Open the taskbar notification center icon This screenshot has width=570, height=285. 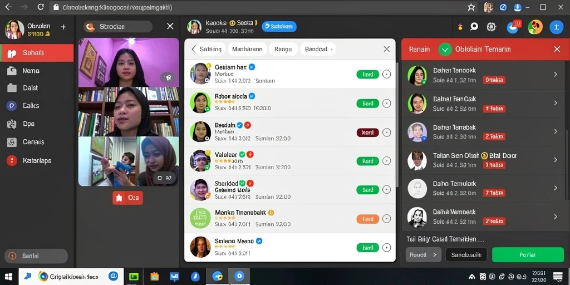pyautogui.click(x=558, y=277)
